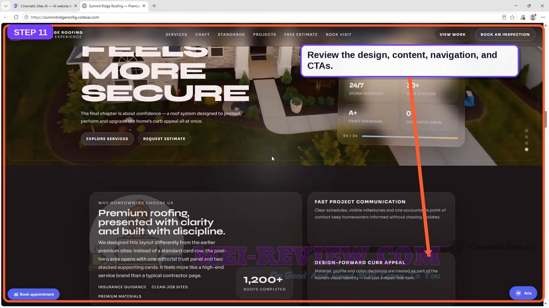Select the second hero slide dot
The image size is (549, 308).
click(526, 137)
